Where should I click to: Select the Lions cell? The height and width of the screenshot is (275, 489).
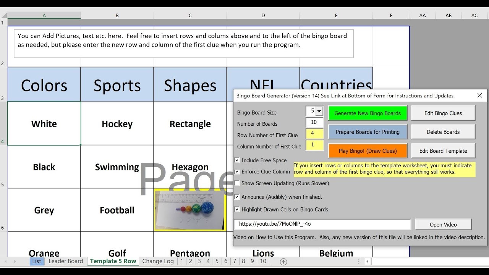click(x=263, y=251)
